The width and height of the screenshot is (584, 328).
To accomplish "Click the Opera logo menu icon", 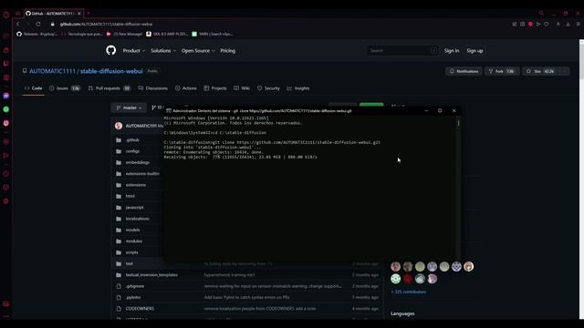I will (6, 15).
